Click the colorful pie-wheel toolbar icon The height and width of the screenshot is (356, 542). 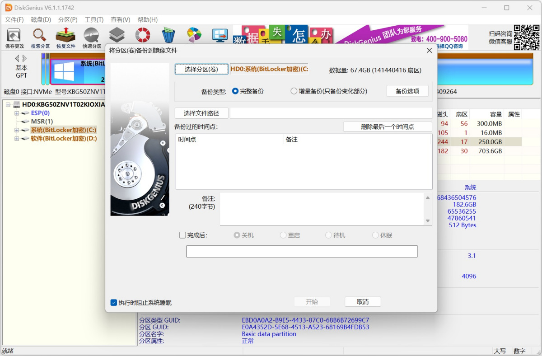point(194,35)
